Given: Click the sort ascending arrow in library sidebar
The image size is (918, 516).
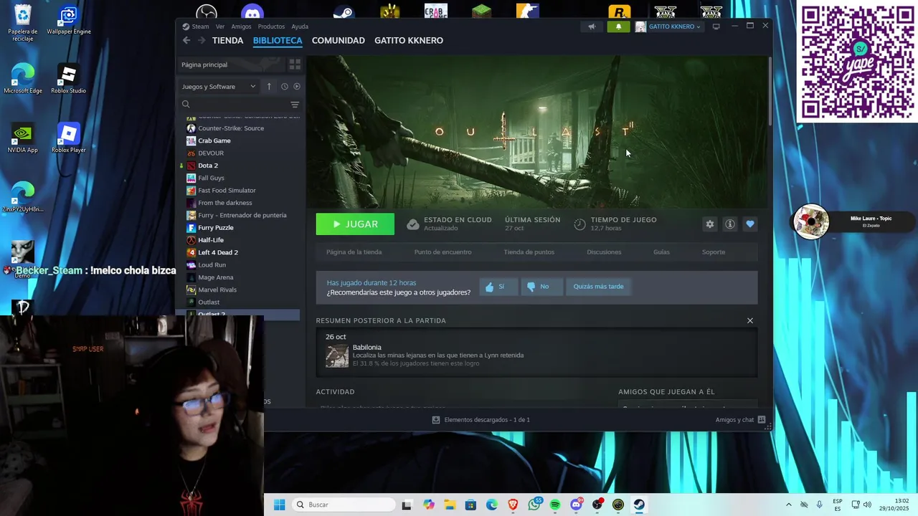Looking at the screenshot, I should click(269, 87).
